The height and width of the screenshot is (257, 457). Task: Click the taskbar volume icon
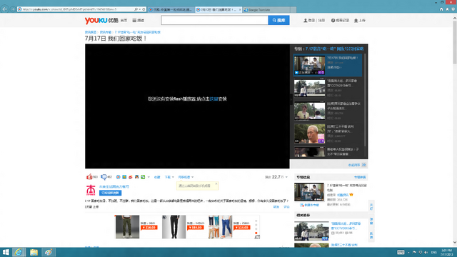point(426,252)
